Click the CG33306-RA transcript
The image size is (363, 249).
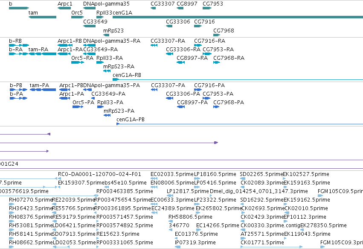(x=170, y=54)
